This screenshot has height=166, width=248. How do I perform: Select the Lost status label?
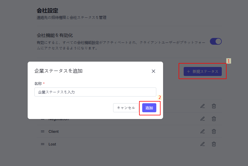pos(52,144)
